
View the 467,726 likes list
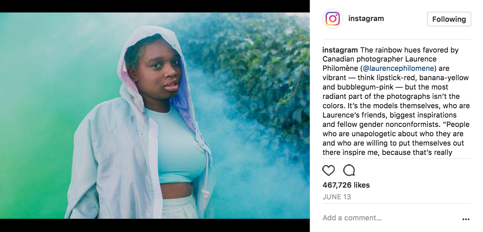346,185
